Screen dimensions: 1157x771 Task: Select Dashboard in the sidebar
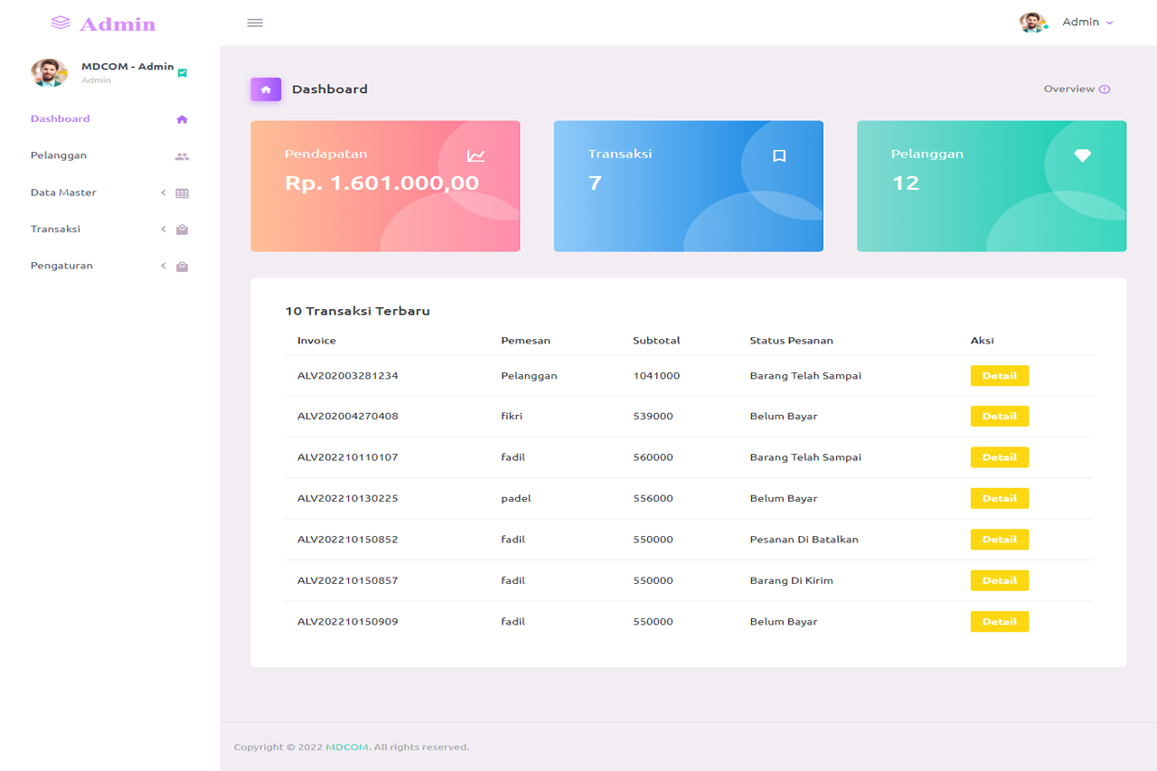[x=60, y=119]
